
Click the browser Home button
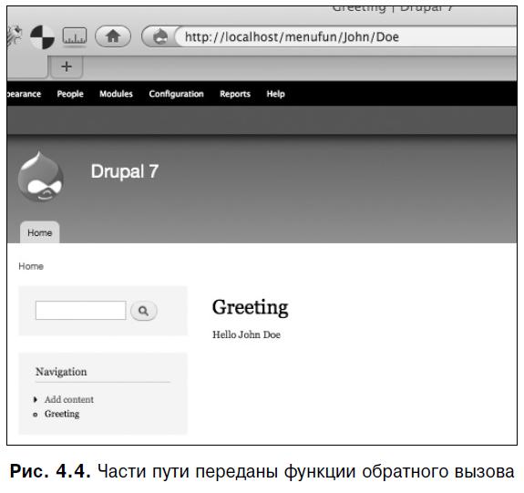click(x=113, y=36)
